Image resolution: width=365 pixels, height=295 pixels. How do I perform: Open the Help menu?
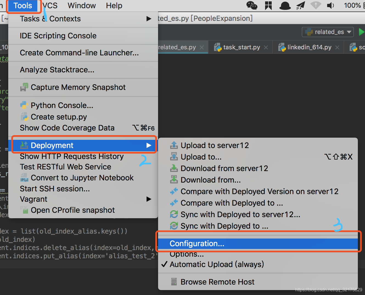(x=114, y=5)
